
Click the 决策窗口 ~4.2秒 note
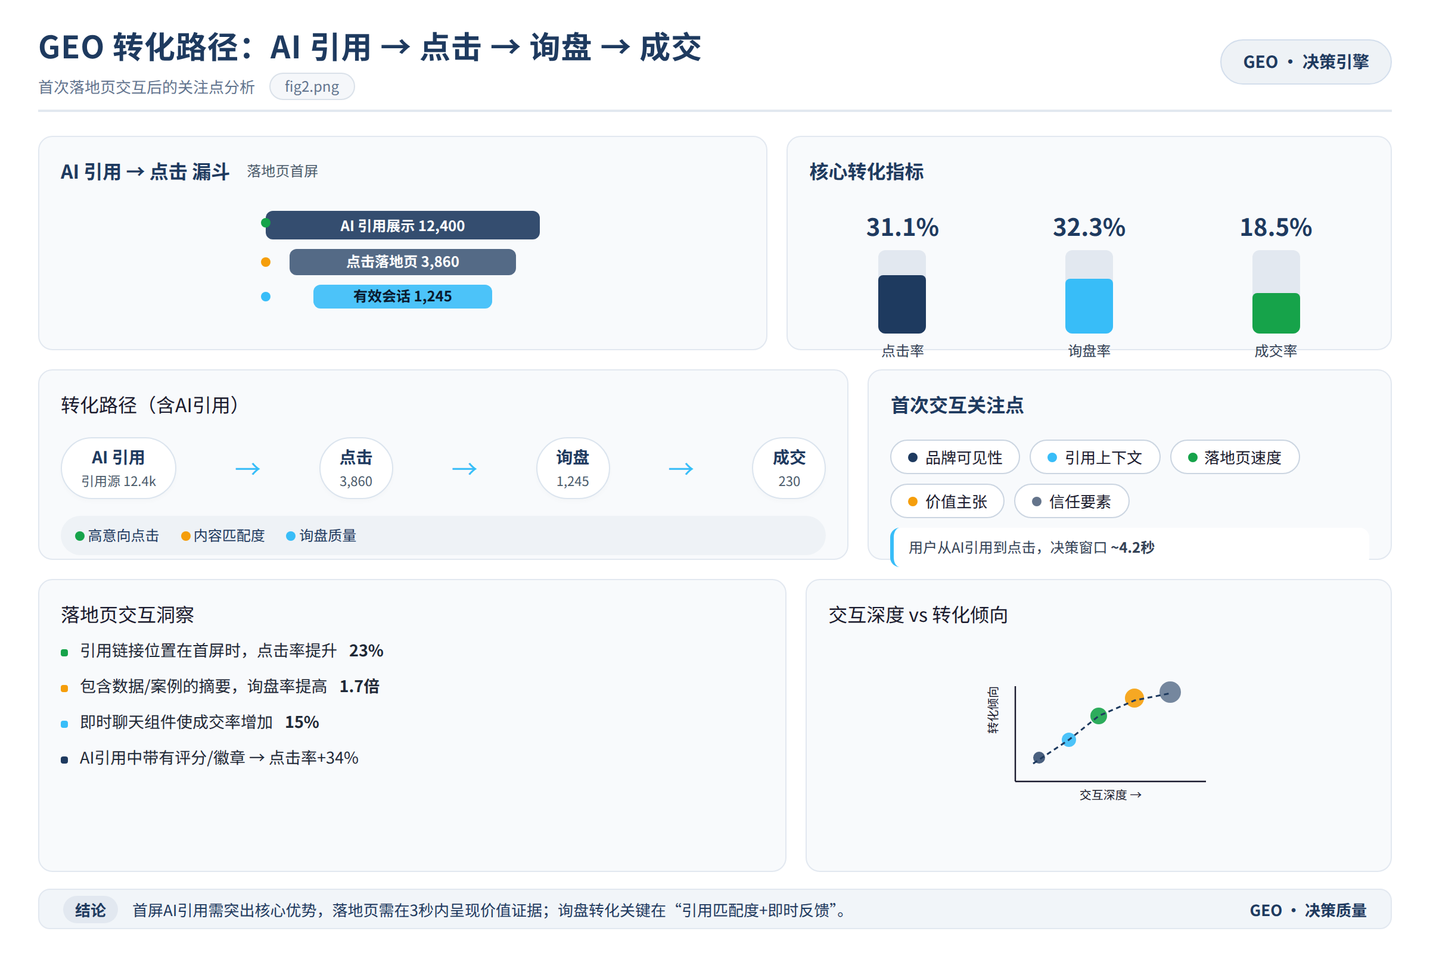click(x=1131, y=547)
